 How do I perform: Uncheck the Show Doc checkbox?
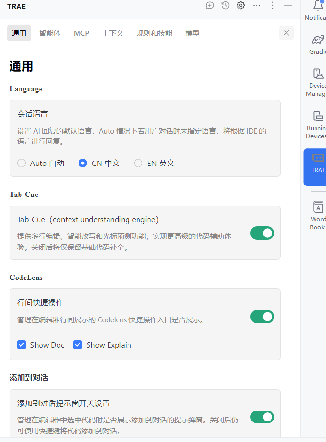point(21,345)
